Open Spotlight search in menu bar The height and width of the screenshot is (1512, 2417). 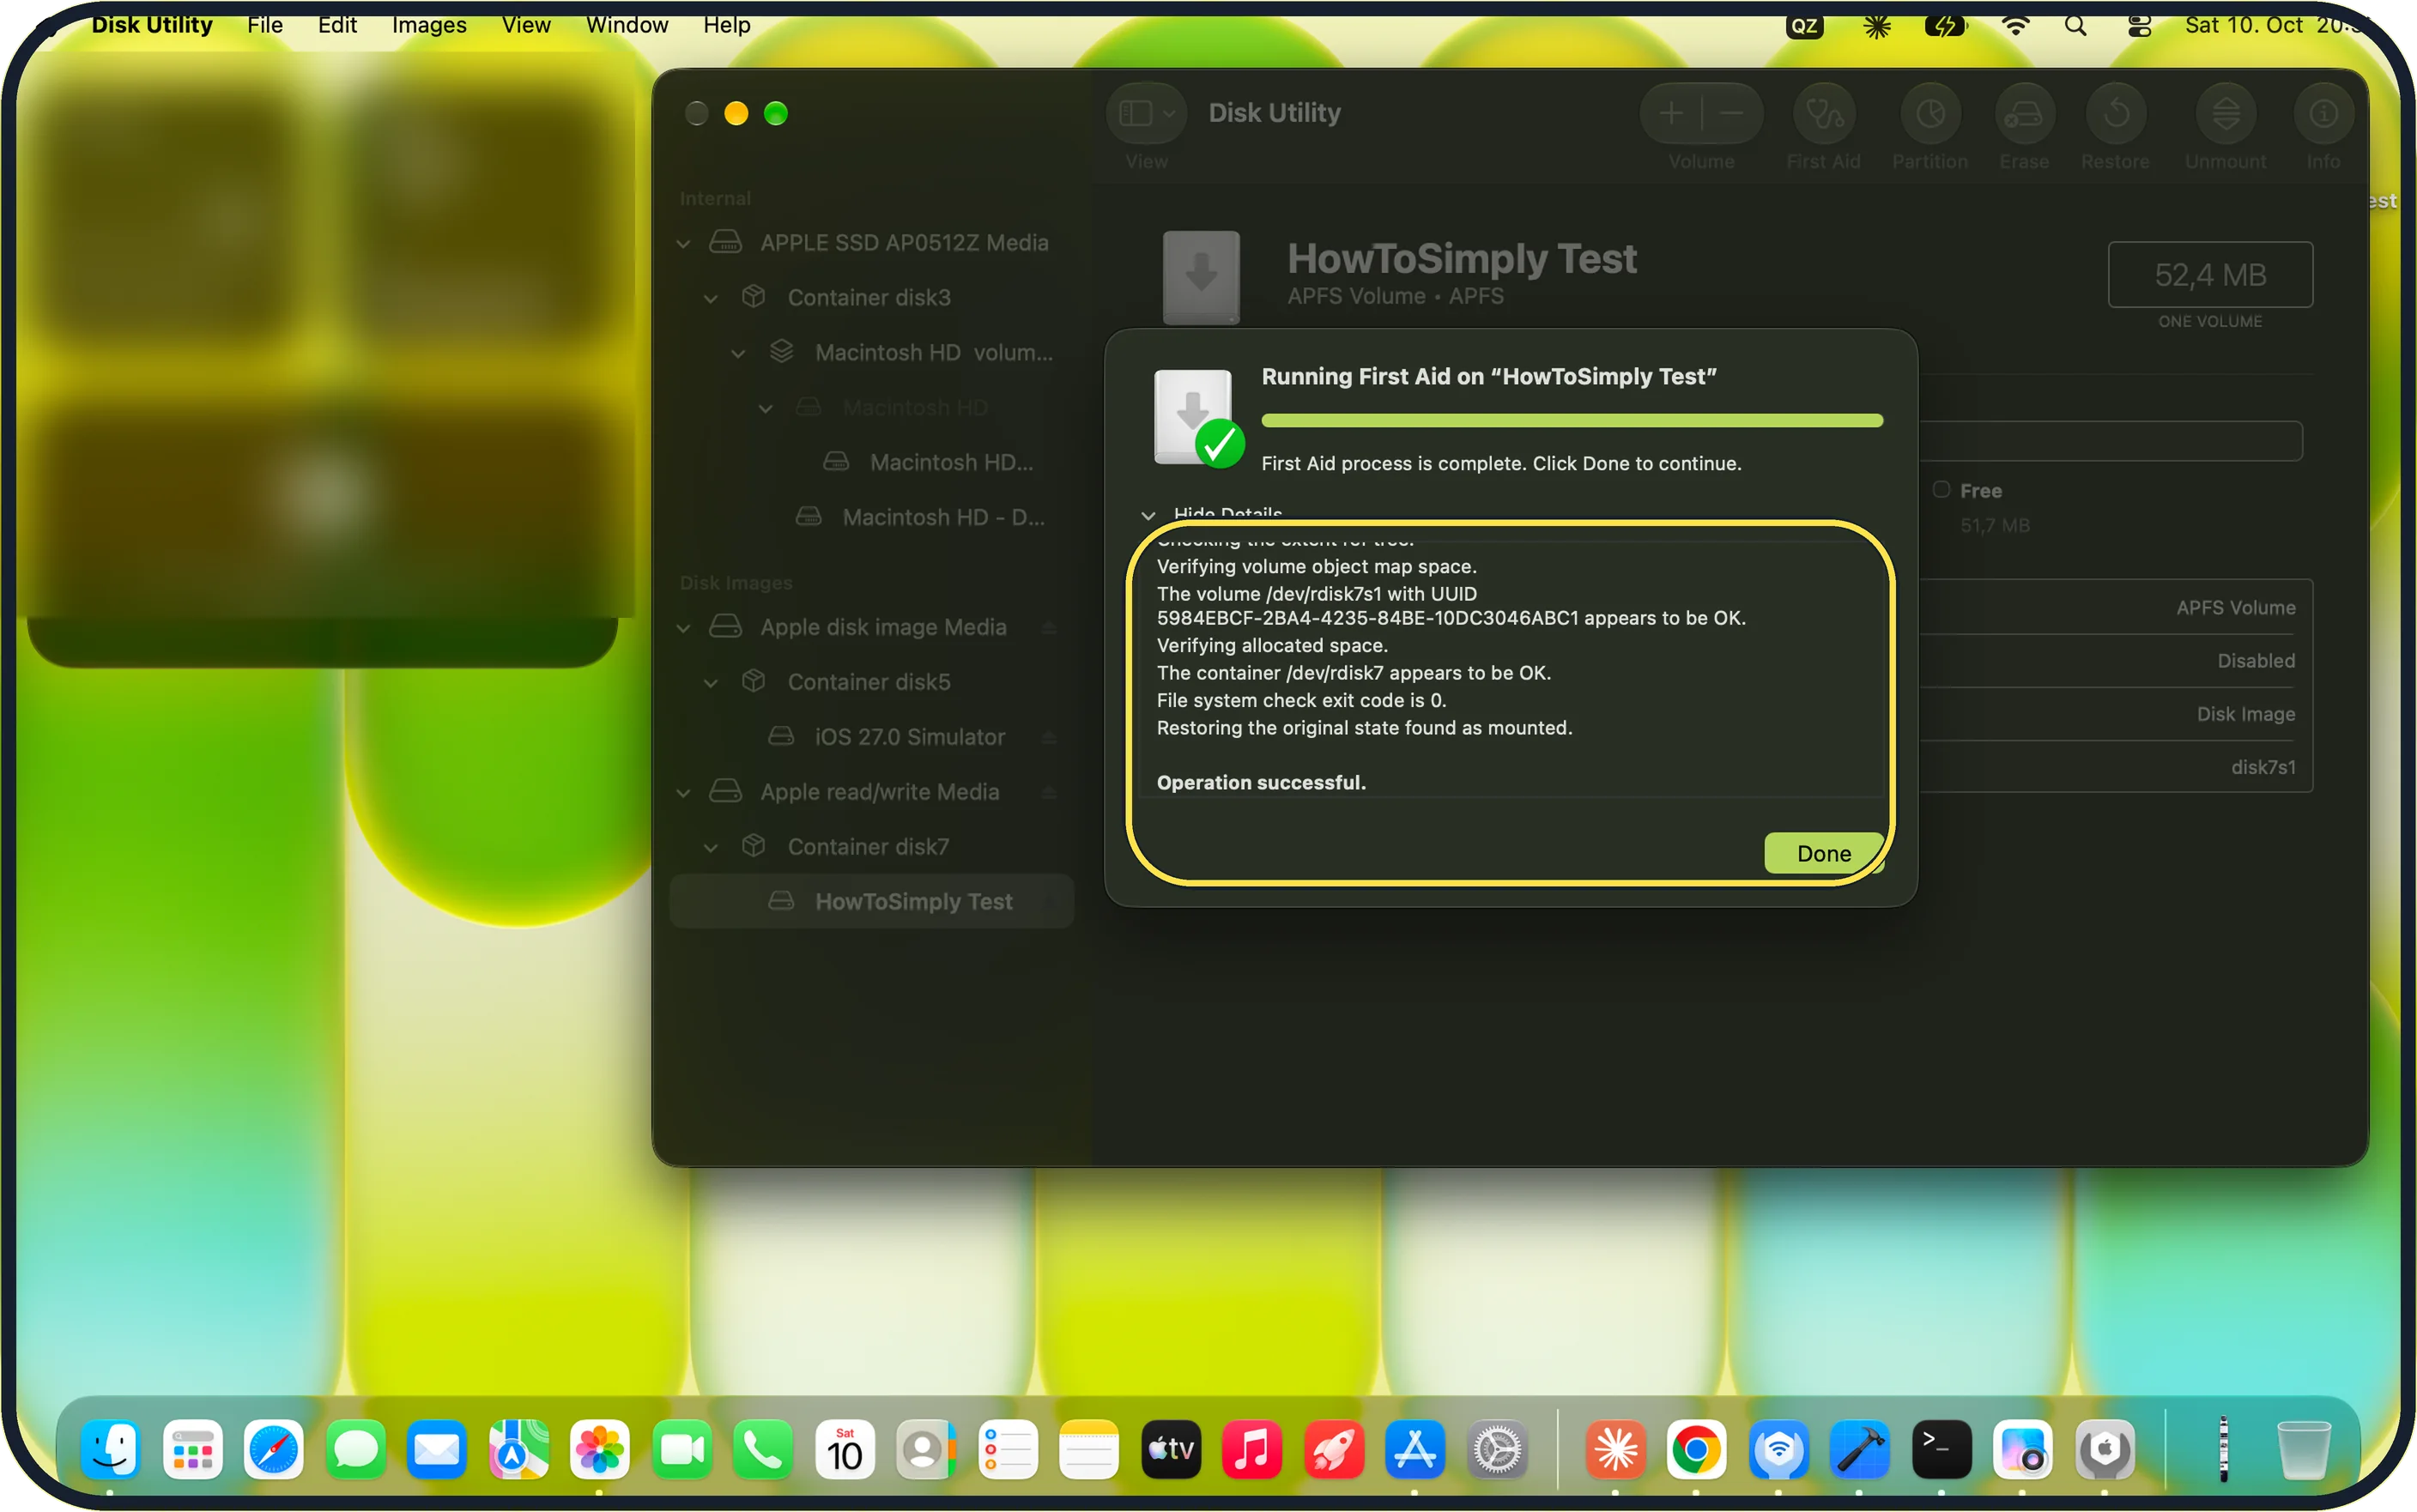point(2075,26)
